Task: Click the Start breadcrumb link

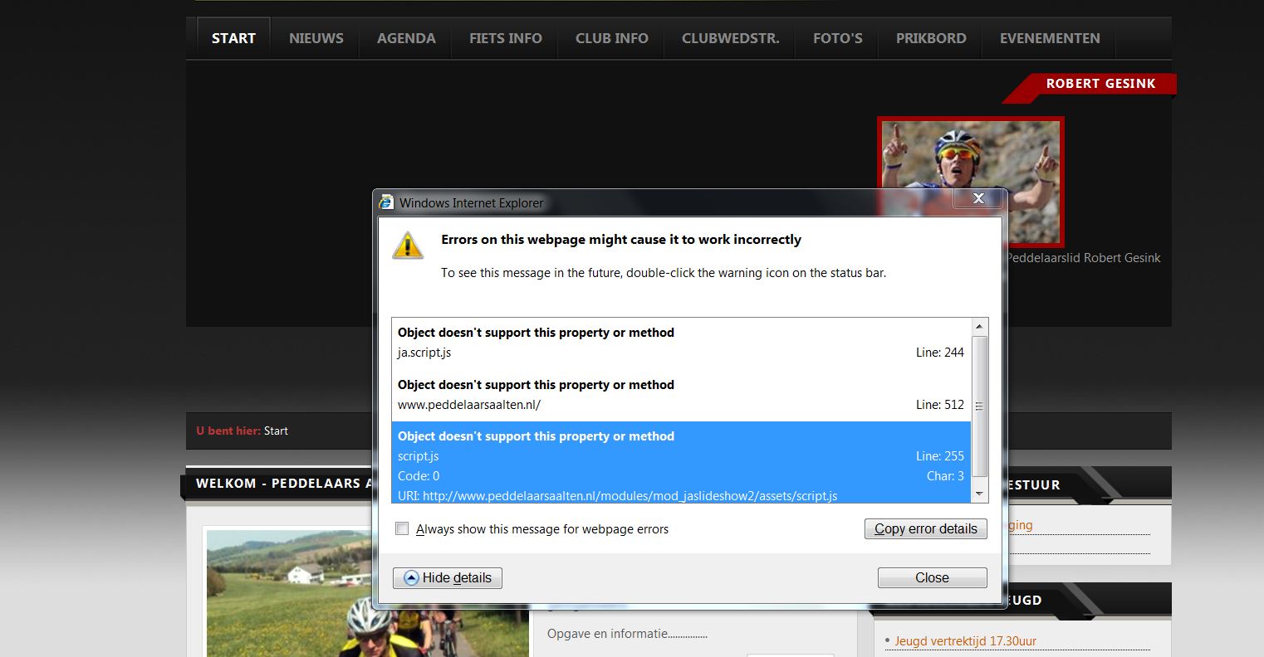Action: pos(276,431)
